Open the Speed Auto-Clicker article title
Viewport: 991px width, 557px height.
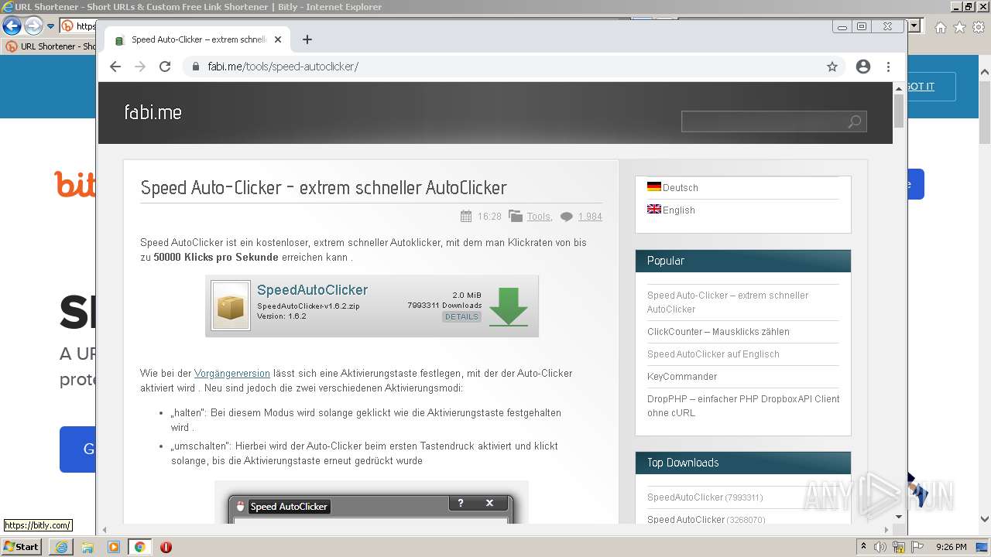(x=324, y=187)
